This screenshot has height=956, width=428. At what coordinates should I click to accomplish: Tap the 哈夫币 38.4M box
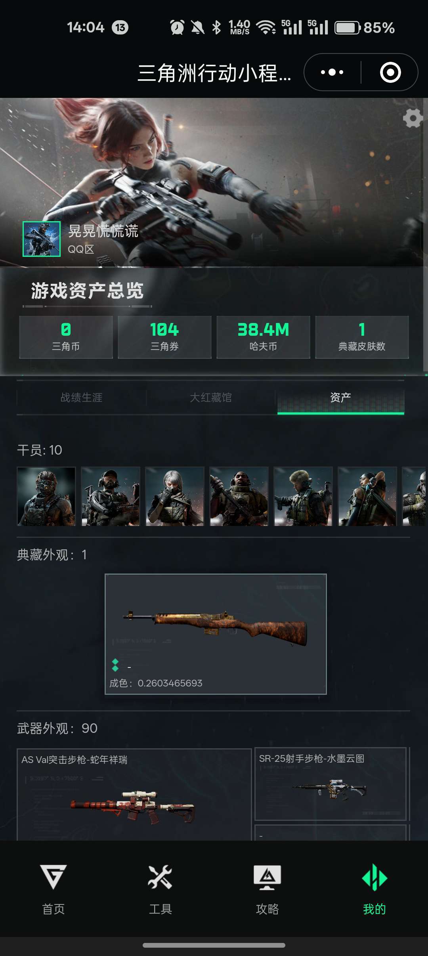click(x=263, y=337)
